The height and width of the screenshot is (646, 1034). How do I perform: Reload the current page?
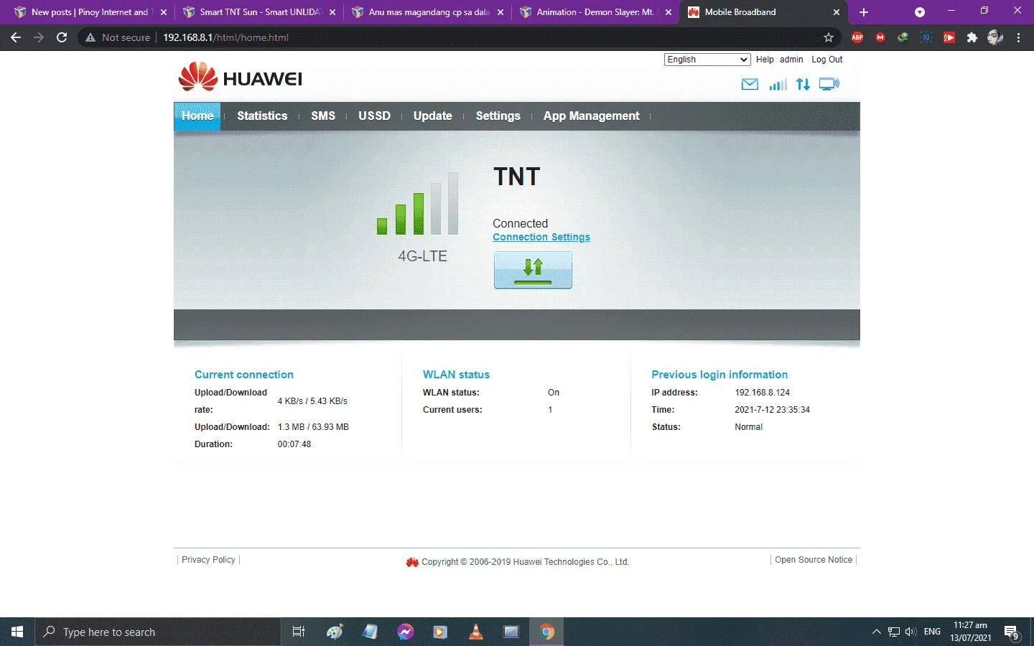pos(62,37)
